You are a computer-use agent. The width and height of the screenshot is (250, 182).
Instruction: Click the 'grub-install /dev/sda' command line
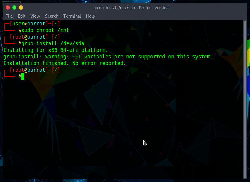[53, 43]
